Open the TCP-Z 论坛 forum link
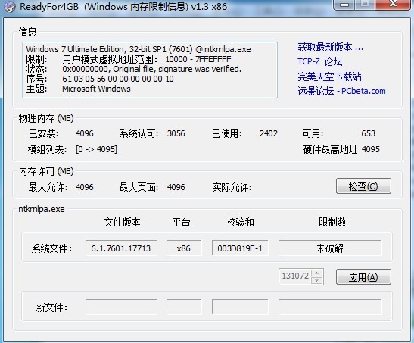The height and width of the screenshot is (343, 414). click(319, 62)
